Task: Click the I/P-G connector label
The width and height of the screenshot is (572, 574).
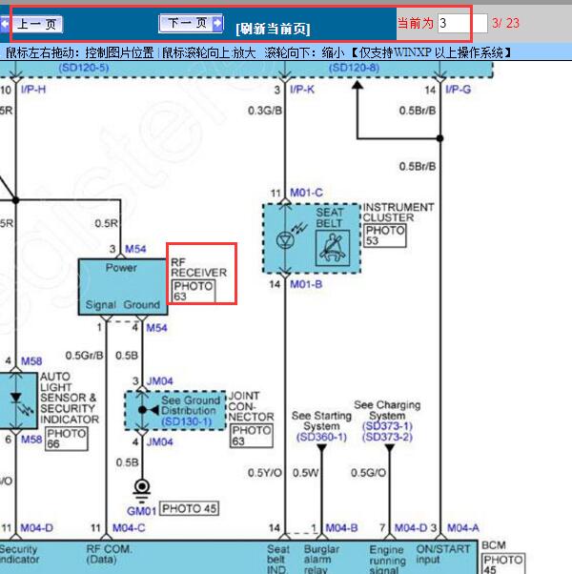Action: 458,90
